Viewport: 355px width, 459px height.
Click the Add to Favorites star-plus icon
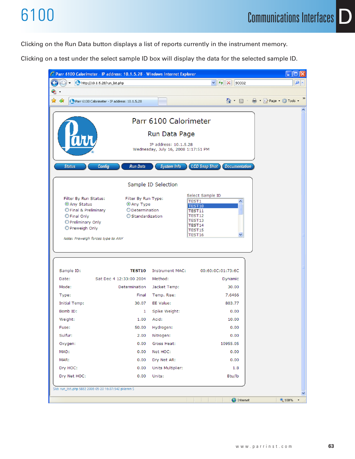(x=62, y=101)
